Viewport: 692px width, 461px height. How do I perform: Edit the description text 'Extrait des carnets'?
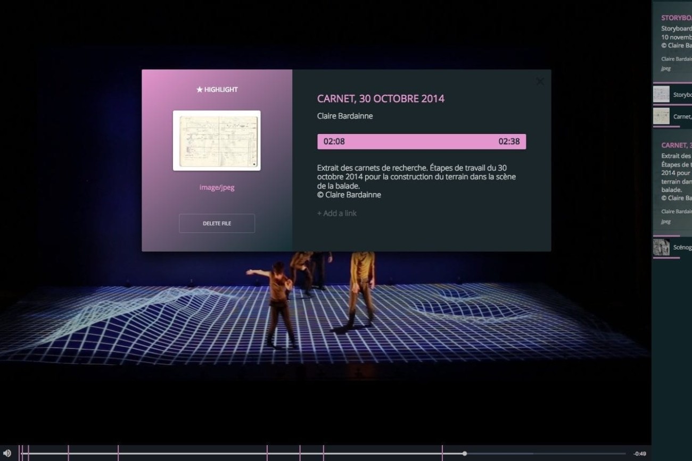tap(416, 177)
